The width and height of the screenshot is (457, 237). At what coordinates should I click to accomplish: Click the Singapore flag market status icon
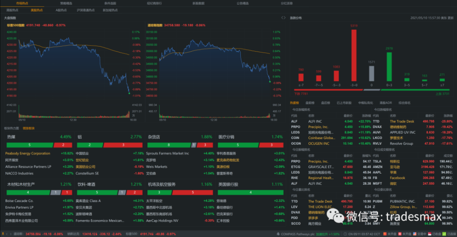tap(430, 234)
